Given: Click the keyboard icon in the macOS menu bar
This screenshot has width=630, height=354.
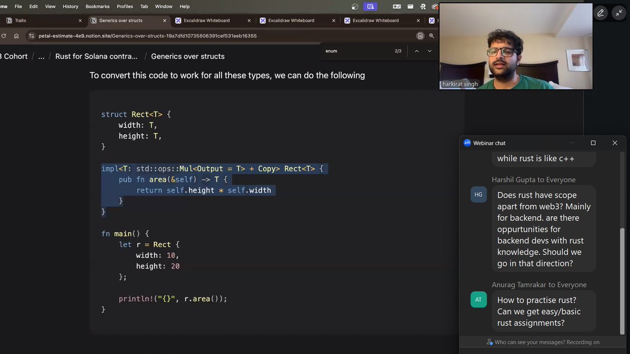Looking at the screenshot, I should point(411,6).
